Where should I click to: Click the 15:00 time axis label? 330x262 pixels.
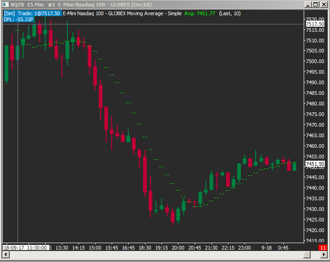(x=95, y=248)
